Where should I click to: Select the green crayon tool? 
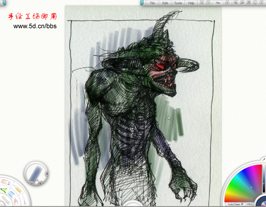tap(4, 190)
